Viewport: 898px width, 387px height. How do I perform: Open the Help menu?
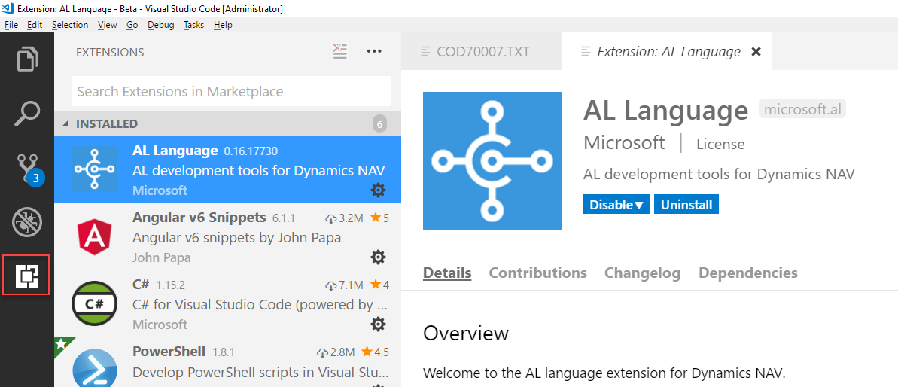[223, 25]
